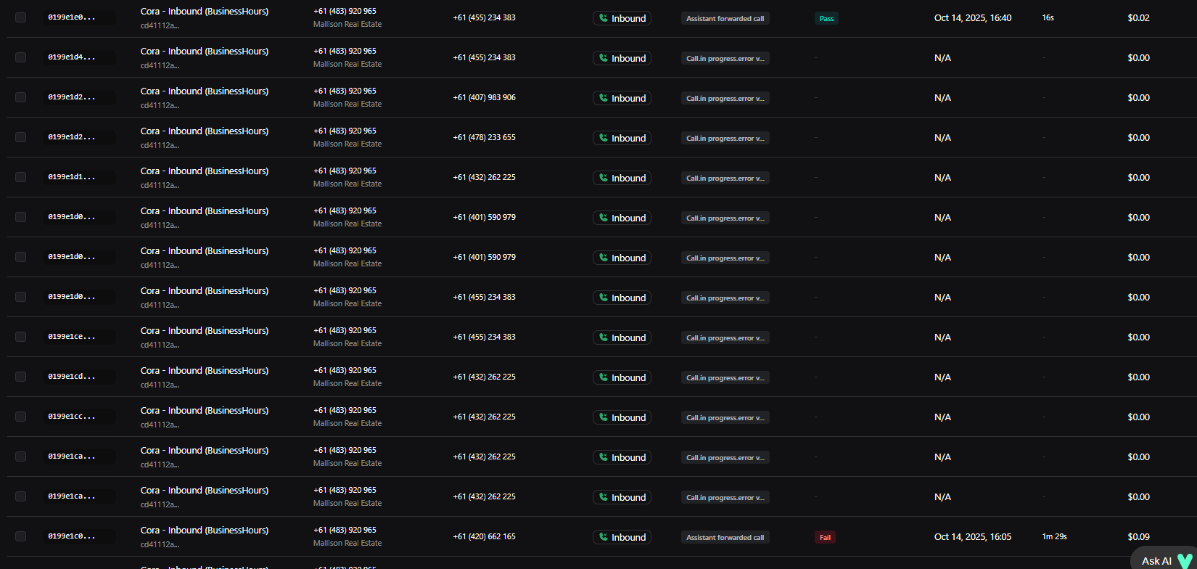Viewport: 1197px width, 569px height.
Task: Select customer number +61 (420) 662 165
Action: tap(484, 536)
